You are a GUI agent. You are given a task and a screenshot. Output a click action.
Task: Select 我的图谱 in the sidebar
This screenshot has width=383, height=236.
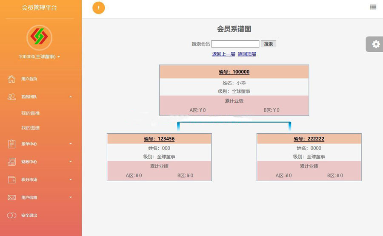[x=30, y=128]
